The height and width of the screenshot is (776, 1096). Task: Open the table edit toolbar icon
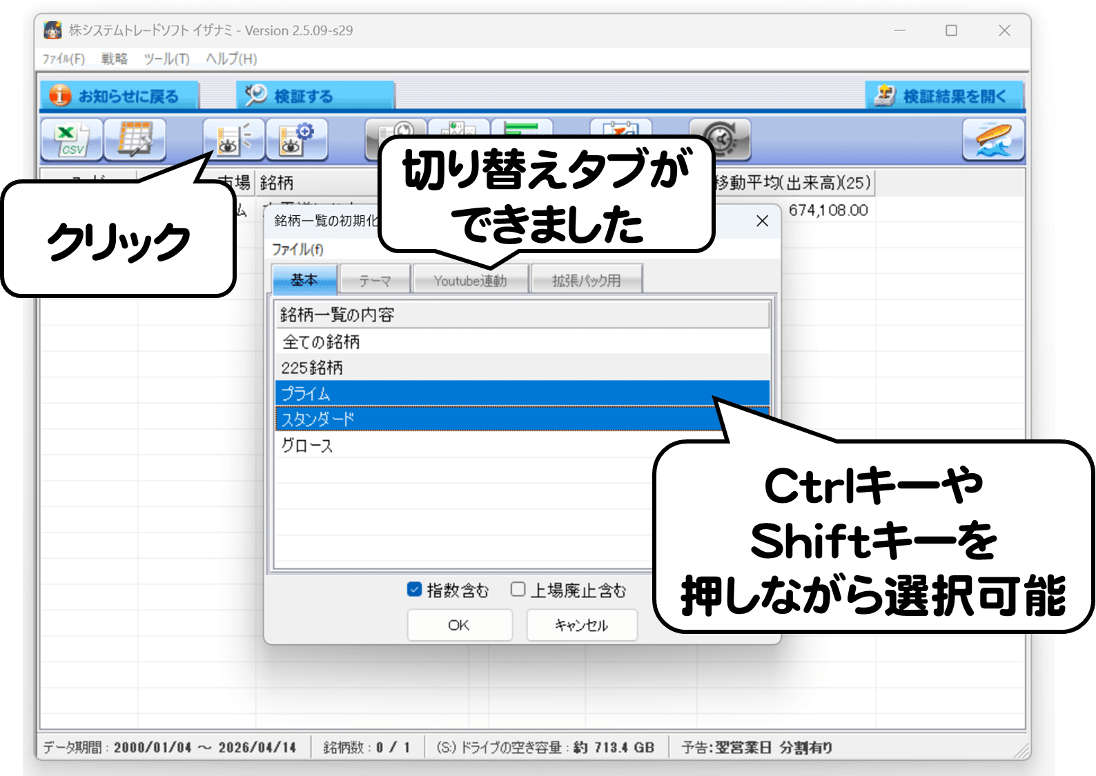click(x=135, y=140)
